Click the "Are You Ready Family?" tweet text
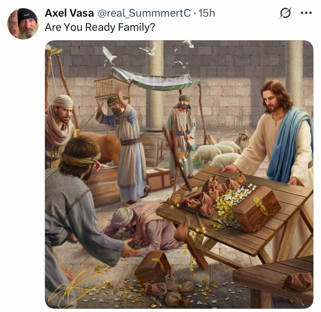Screen dimensions: 321x312 click(x=100, y=27)
